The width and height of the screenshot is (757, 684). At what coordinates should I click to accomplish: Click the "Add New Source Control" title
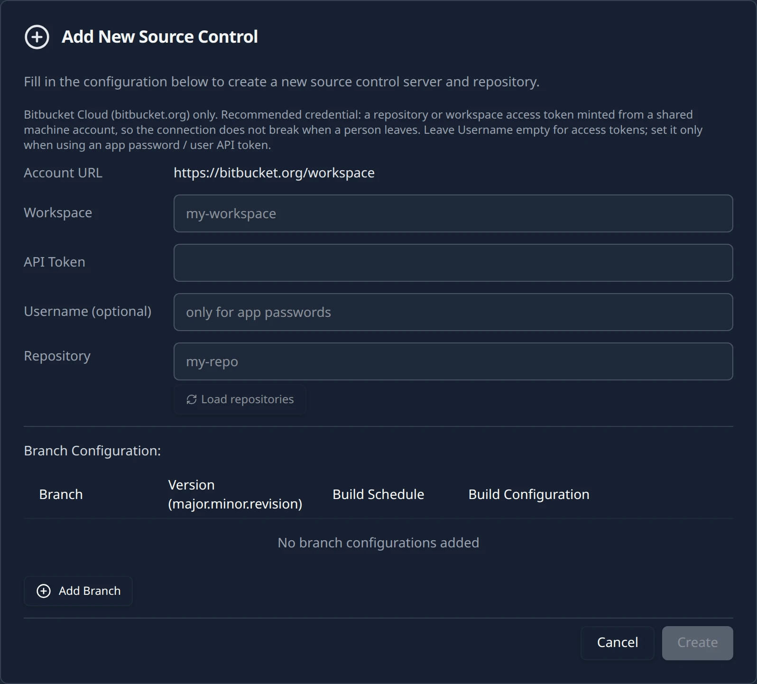click(160, 37)
